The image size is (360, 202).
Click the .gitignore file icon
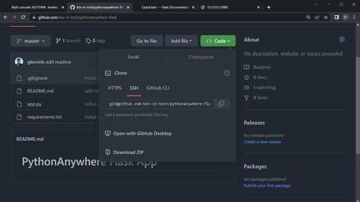click(x=19, y=78)
